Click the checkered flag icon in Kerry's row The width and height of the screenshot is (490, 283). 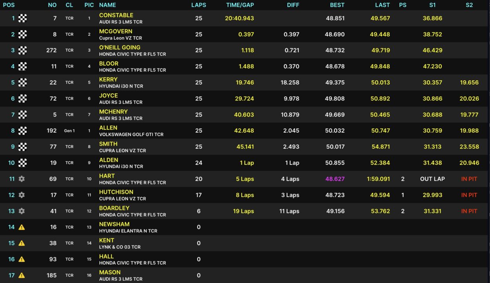tap(23, 83)
